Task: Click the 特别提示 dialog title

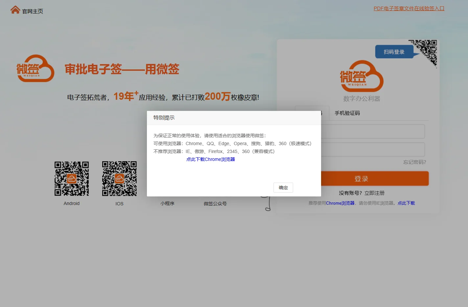Action: pos(164,118)
